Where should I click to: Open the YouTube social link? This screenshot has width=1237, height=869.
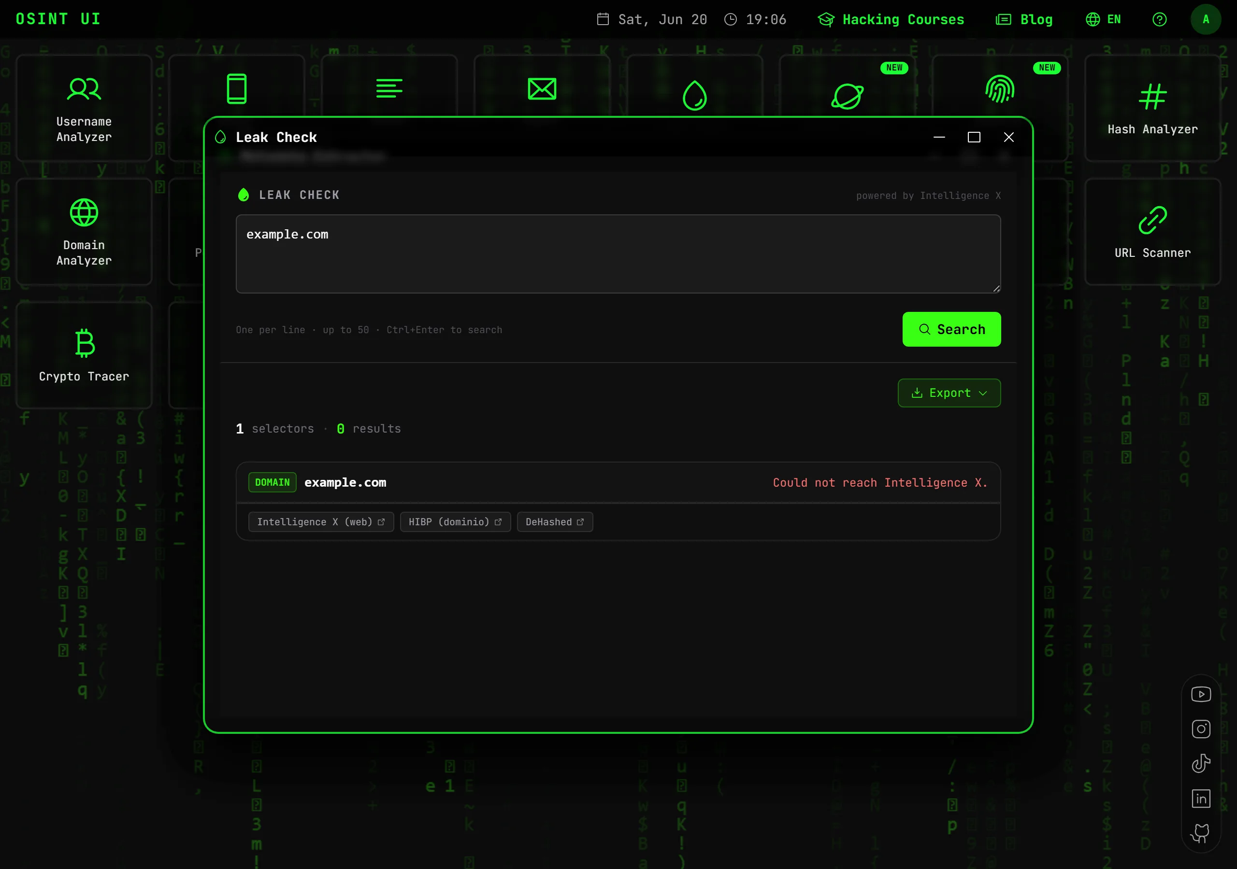(x=1201, y=694)
